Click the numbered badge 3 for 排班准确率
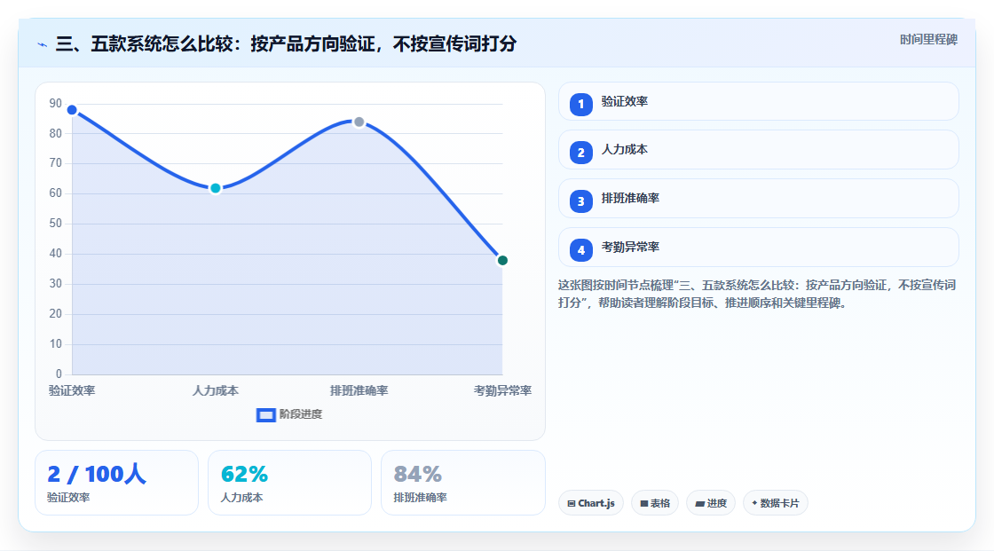994x551 pixels. [580, 201]
